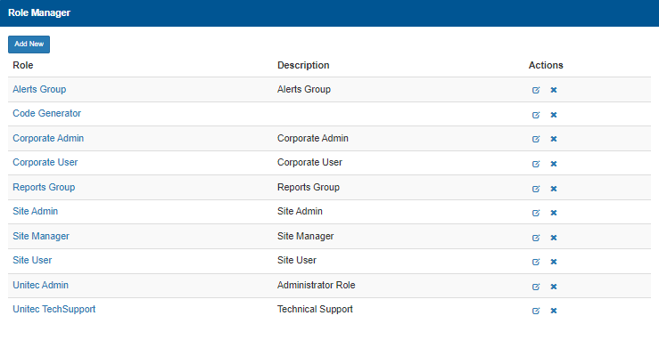Delete the Unitec TechSupport role
Screen dimensions: 659x340
point(554,311)
